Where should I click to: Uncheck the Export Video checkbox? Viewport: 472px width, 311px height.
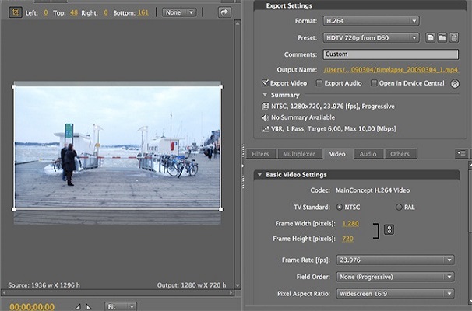266,82
